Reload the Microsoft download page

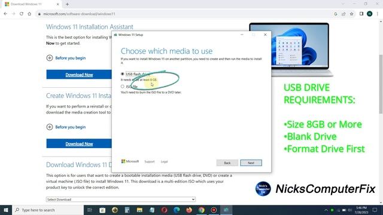(22, 14)
